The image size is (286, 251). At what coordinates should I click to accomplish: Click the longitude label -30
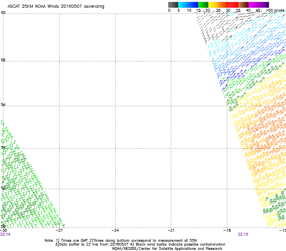(x=3, y=231)
